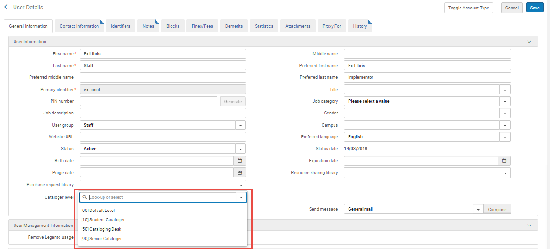Click the First name input field
Screen dimensions: 550x249
[163, 54]
